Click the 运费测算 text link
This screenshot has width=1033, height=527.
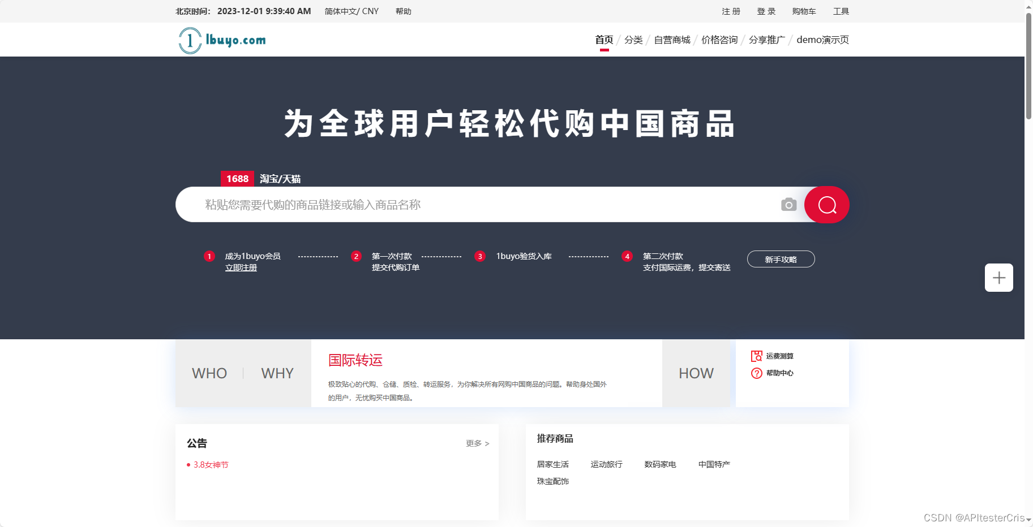click(779, 356)
